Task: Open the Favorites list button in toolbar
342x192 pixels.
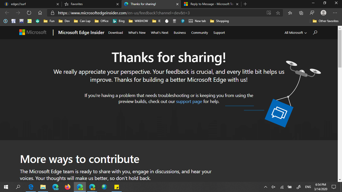Action: click(x=290, y=13)
